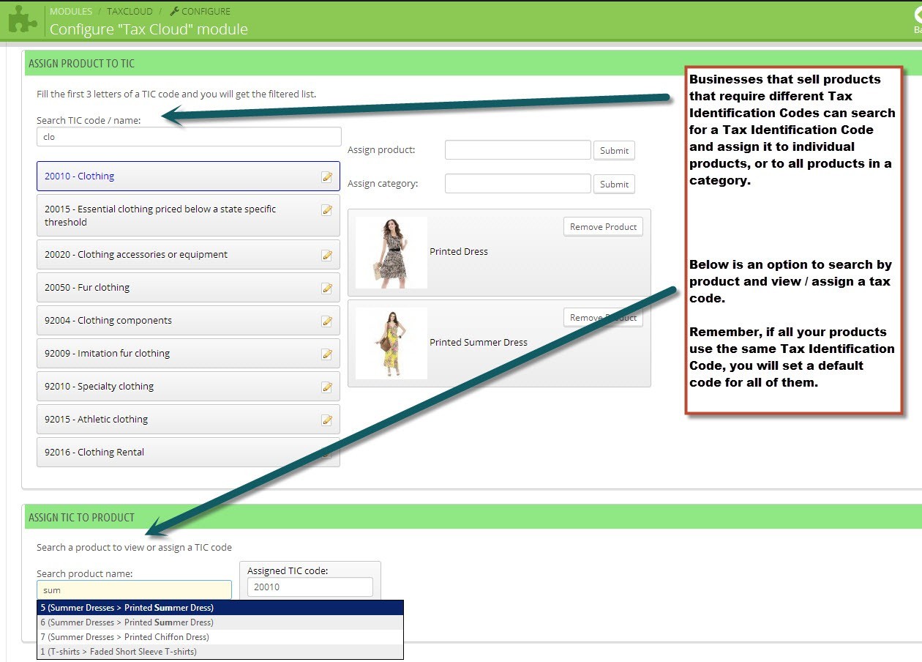Click the 'Printed Dress' product name text
This screenshot has height=662, width=922.
click(x=459, y=252)
